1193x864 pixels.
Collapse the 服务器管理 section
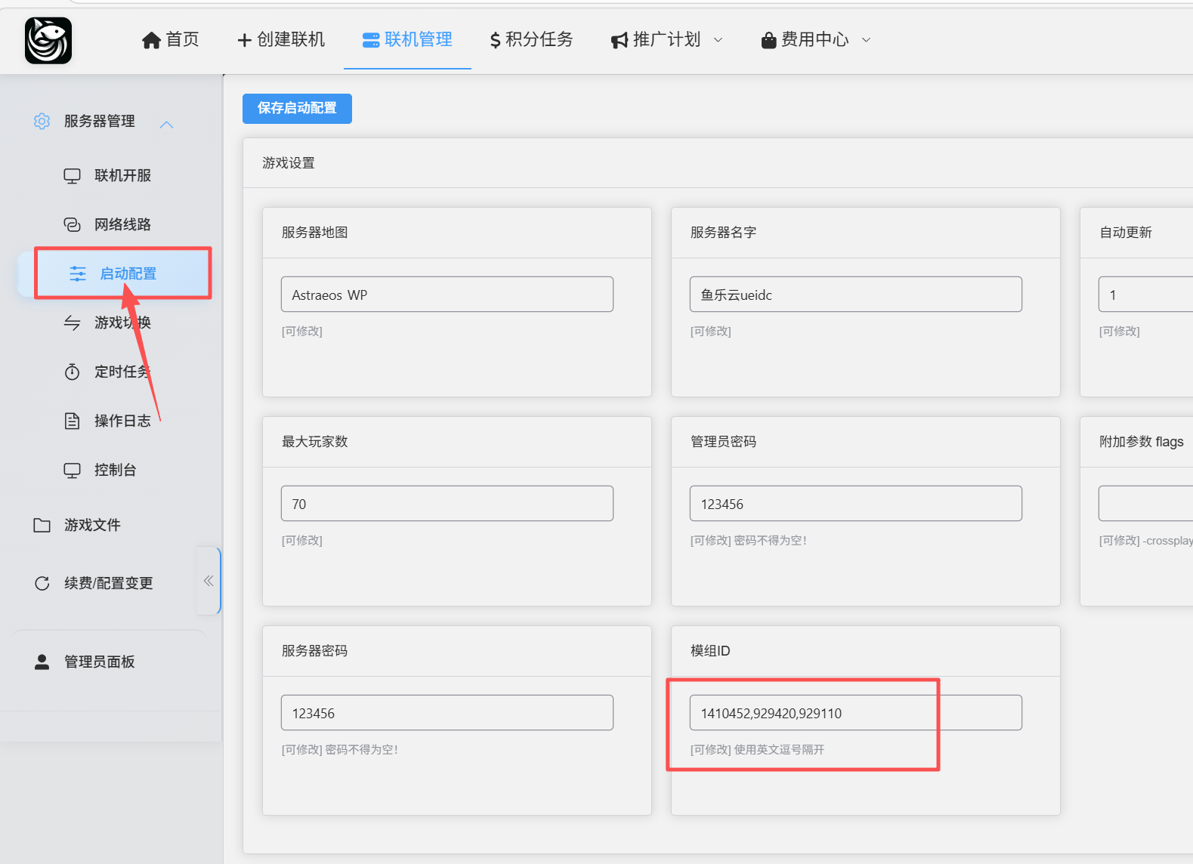166,124
